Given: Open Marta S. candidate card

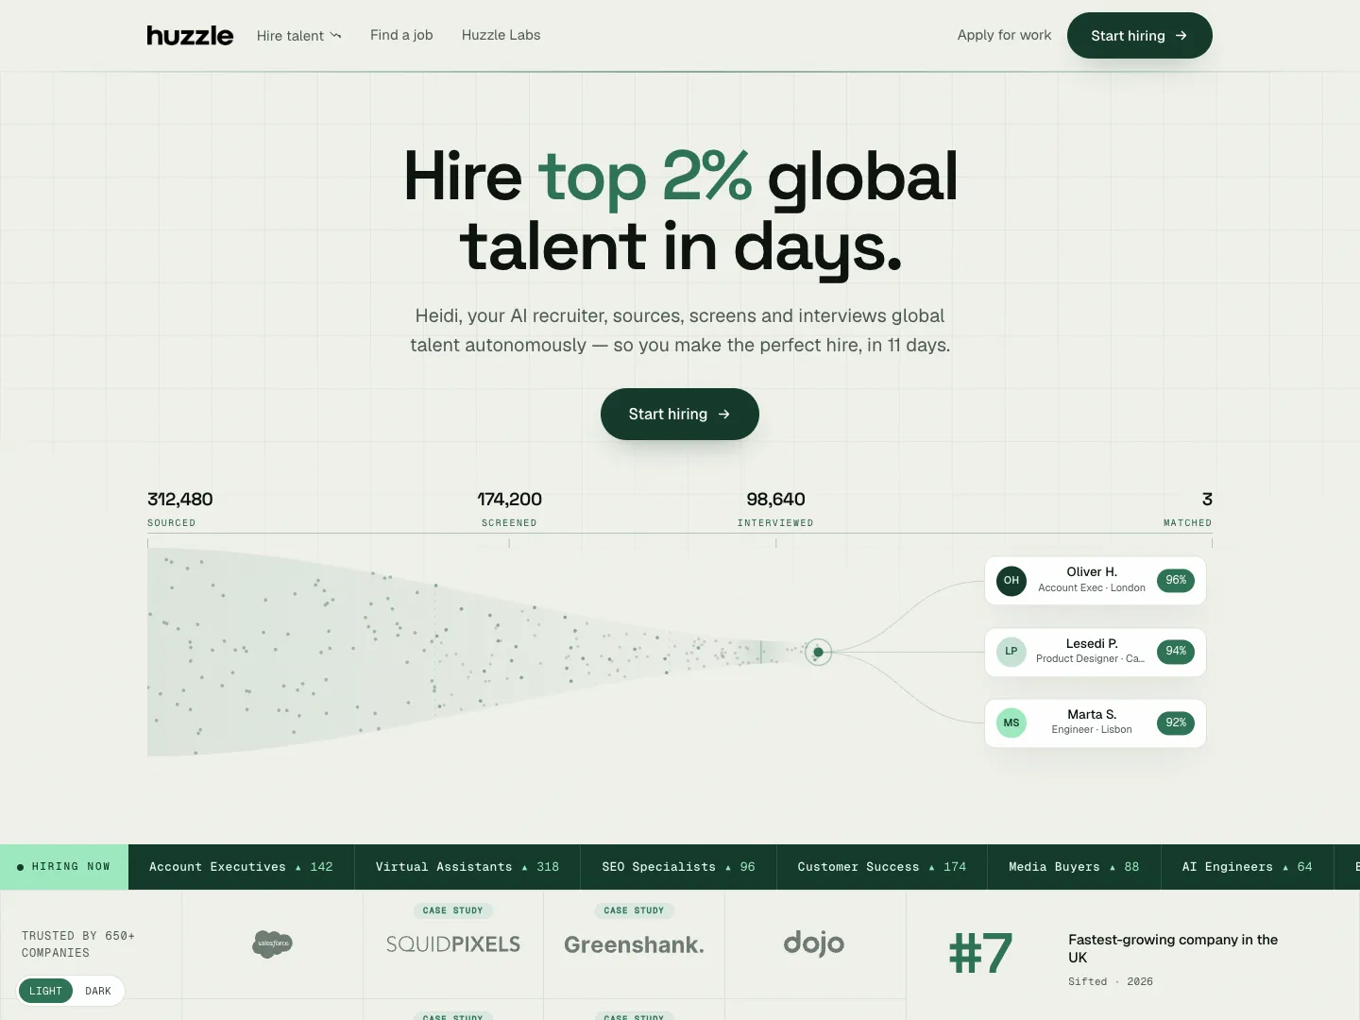Looking at the screenshot, I should pos(1096,722).
